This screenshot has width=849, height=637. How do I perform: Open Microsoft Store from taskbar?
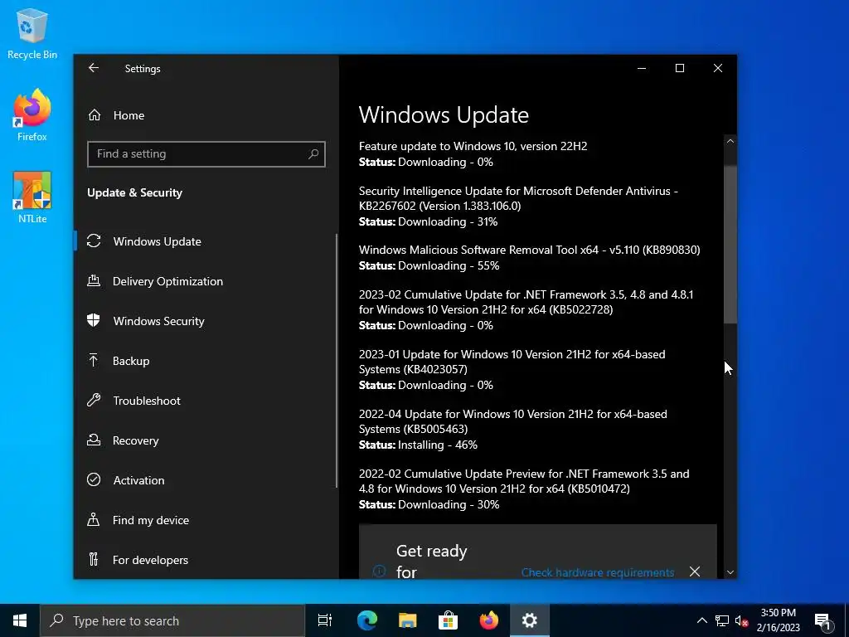tap(448, 620)
